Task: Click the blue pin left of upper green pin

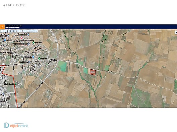Action: coord(28,44)
